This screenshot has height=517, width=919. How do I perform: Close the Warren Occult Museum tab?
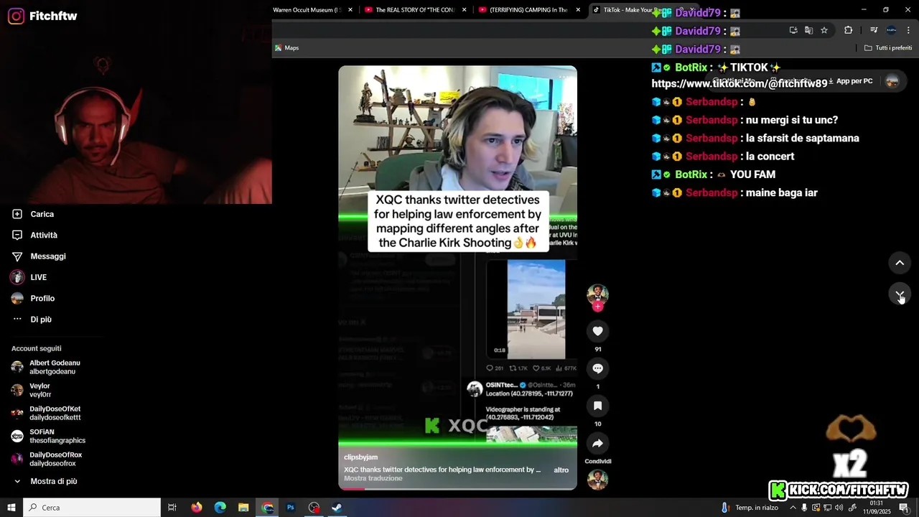350,10
